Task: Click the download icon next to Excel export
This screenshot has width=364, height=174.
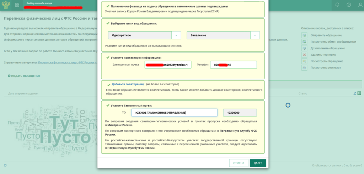Action: coord(355,93)
